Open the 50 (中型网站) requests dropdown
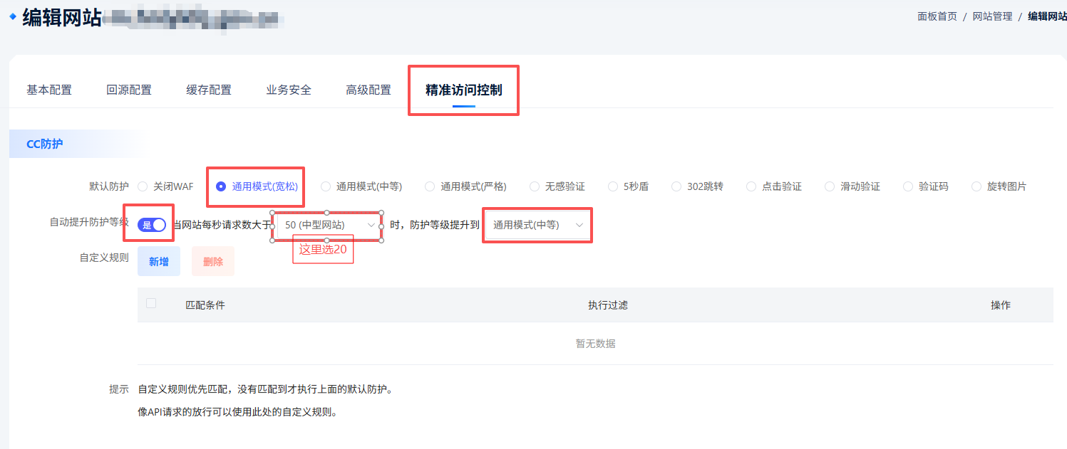 (327, 225)
